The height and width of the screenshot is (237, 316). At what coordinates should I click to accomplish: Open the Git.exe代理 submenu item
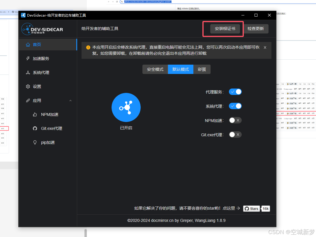pos(48,128)
